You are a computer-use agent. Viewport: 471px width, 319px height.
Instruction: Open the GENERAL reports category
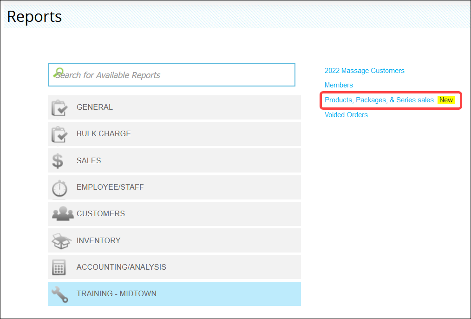point(174,107)
